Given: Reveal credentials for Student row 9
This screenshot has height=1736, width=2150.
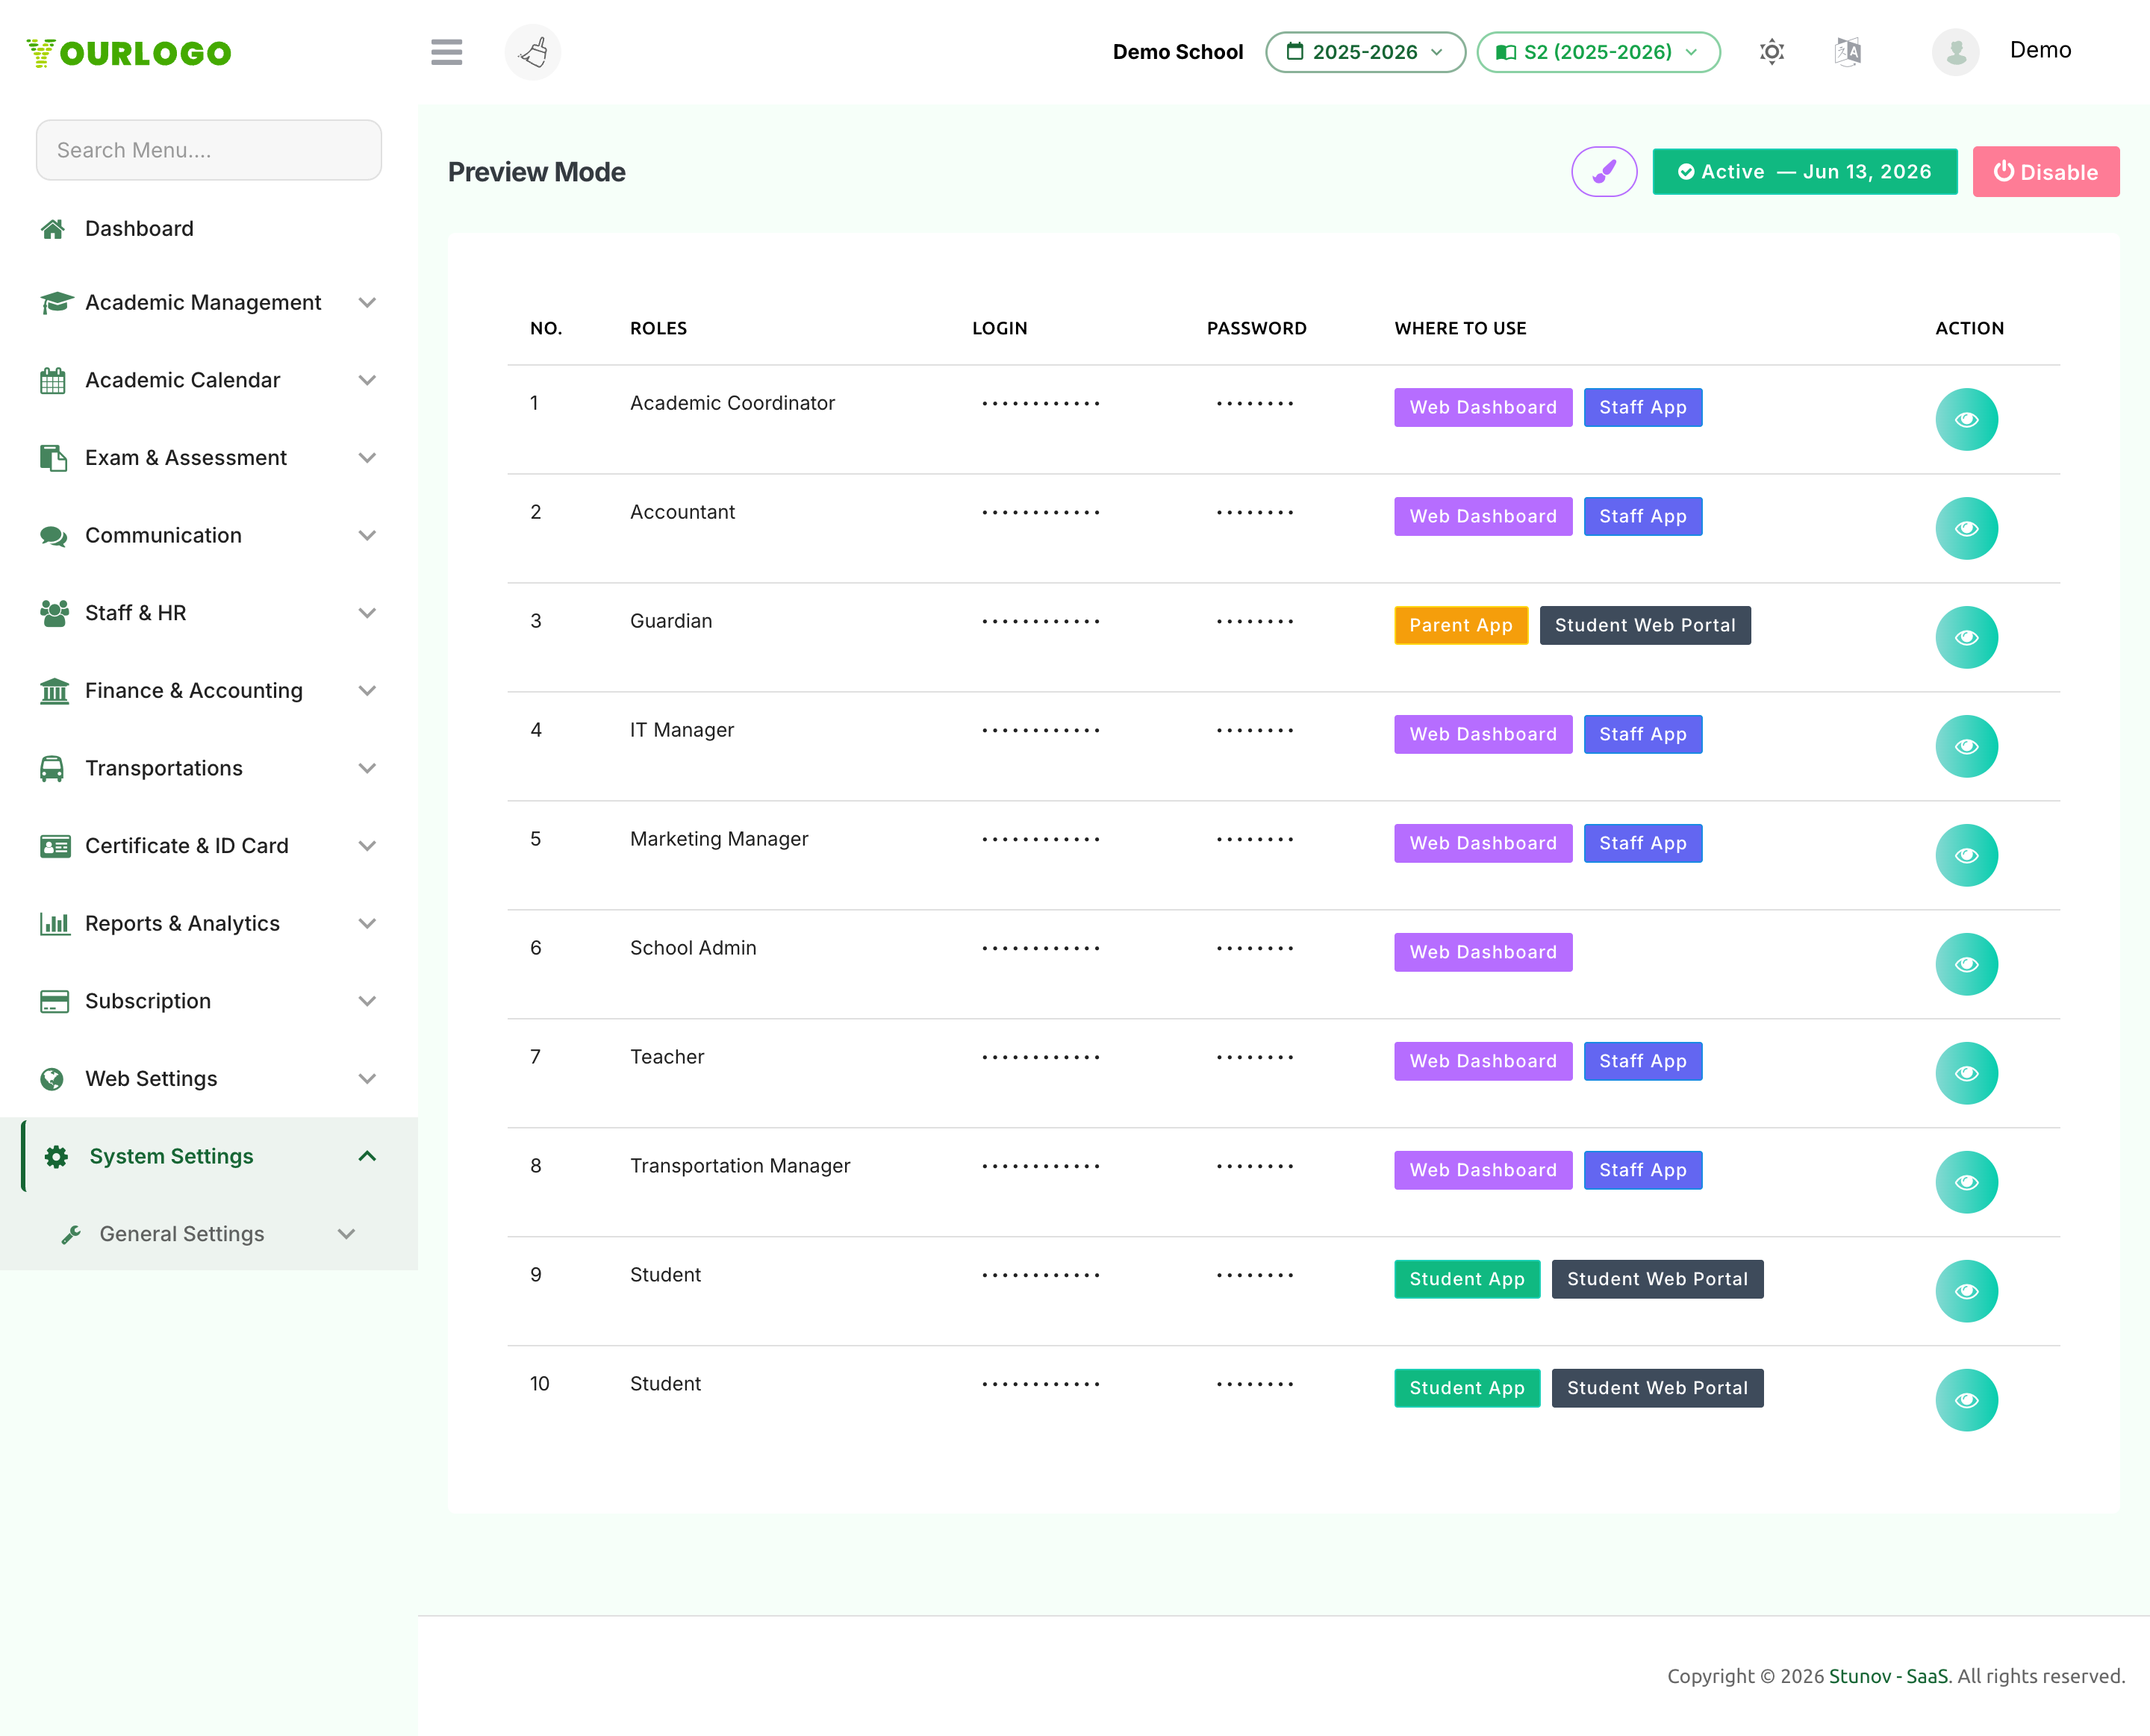Looking at the screenshot, I should pos(1966,1292).
